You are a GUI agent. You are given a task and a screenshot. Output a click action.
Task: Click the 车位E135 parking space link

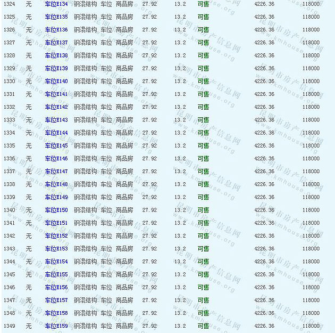pos(56,17)
